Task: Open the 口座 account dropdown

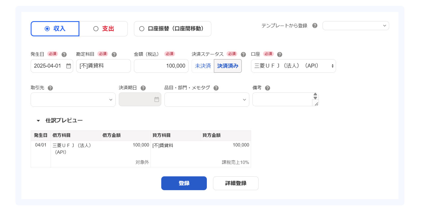Action: coord(294,66)
